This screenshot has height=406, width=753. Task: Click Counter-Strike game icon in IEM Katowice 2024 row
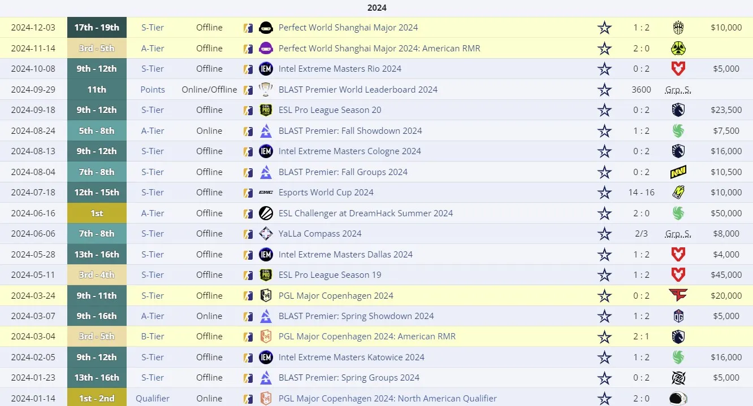click(x=248, y=357)
